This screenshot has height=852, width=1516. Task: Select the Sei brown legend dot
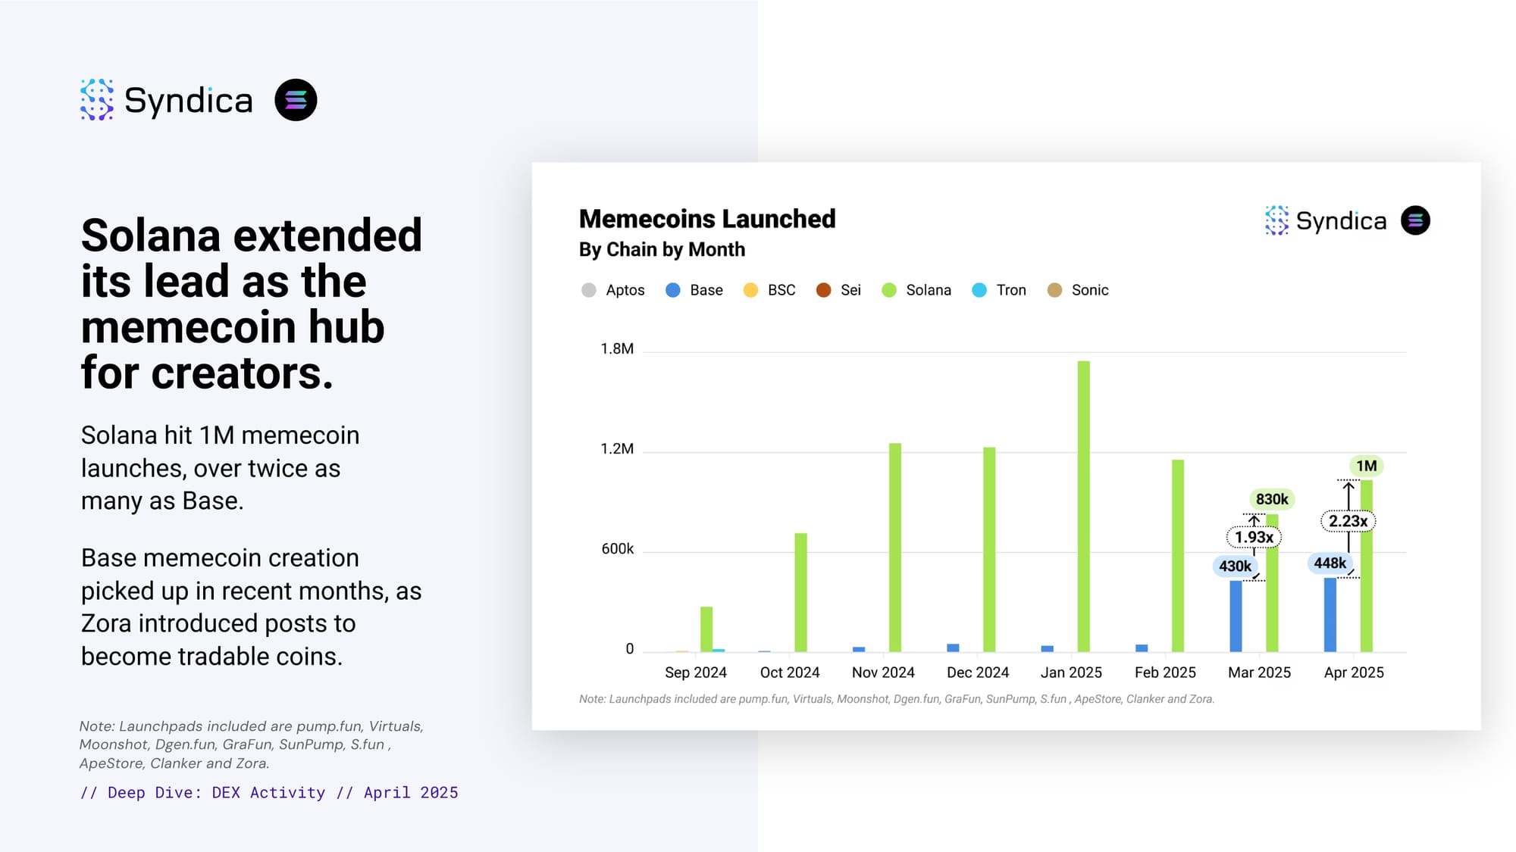pyautogui.click(x=823, y=290)
